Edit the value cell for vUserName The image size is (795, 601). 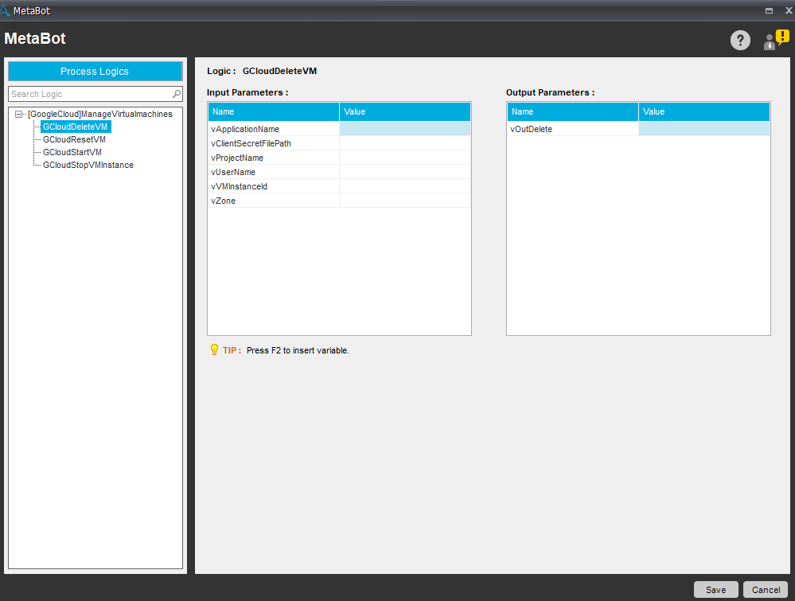[404, 172]
